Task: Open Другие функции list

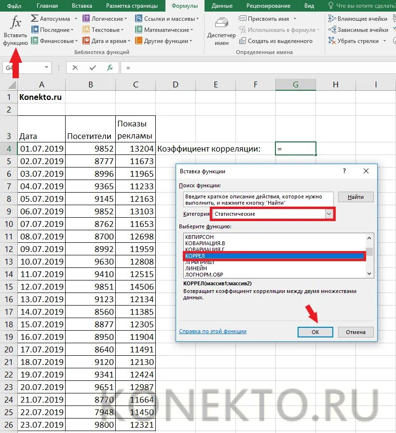Action: (164, 41)
